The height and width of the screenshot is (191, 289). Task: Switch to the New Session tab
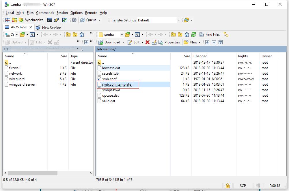[x=49, y=27]
